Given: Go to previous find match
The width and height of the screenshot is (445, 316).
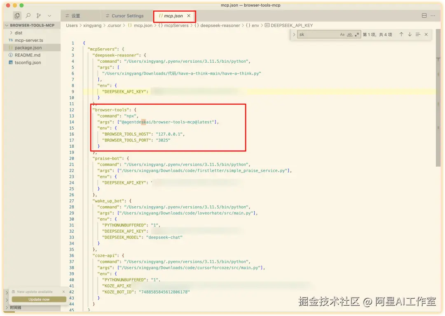Looking at the screenshot, I should 401,34.
